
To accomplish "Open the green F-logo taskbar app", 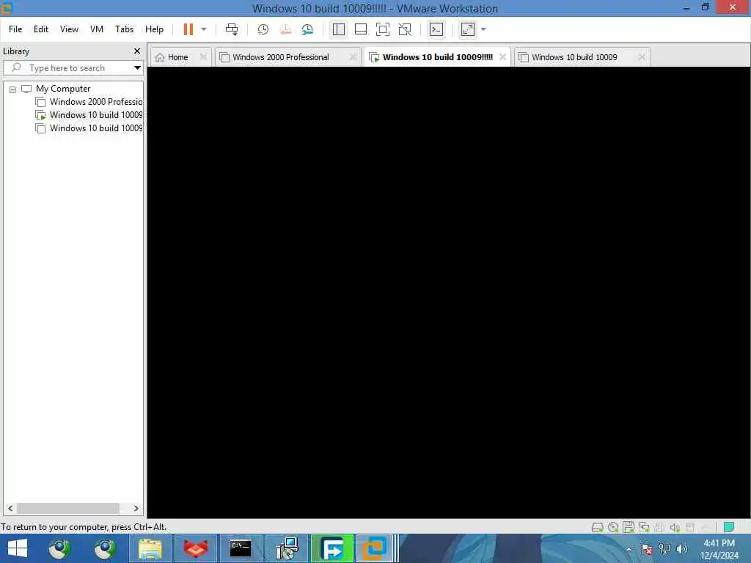I will (x=332, y=548).
